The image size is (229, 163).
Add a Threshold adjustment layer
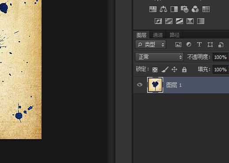click(x=179, y=21)
